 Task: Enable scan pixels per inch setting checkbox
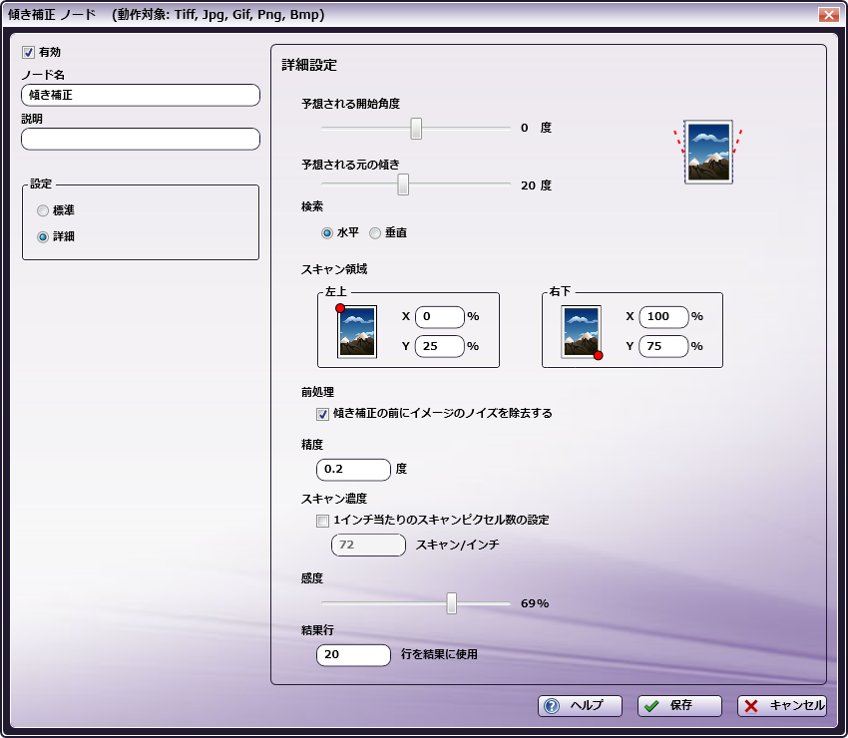322,521
